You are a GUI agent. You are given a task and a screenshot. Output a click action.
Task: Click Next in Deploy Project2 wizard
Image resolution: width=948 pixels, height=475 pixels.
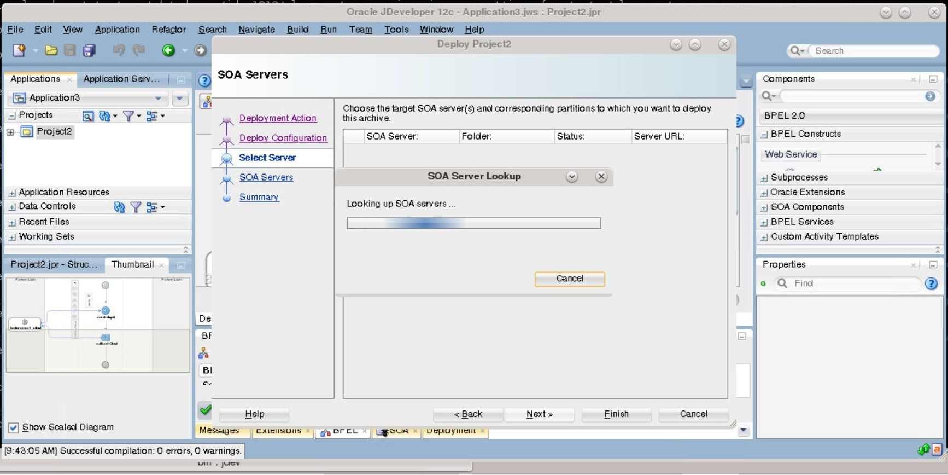(539, 414)
